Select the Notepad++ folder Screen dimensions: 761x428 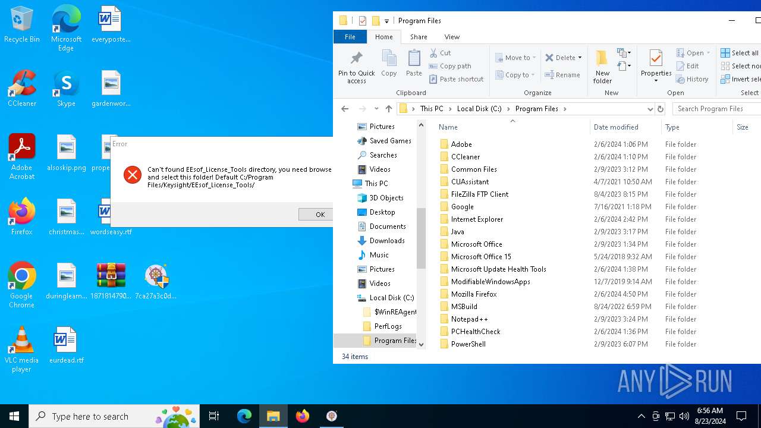coord(469,319)
